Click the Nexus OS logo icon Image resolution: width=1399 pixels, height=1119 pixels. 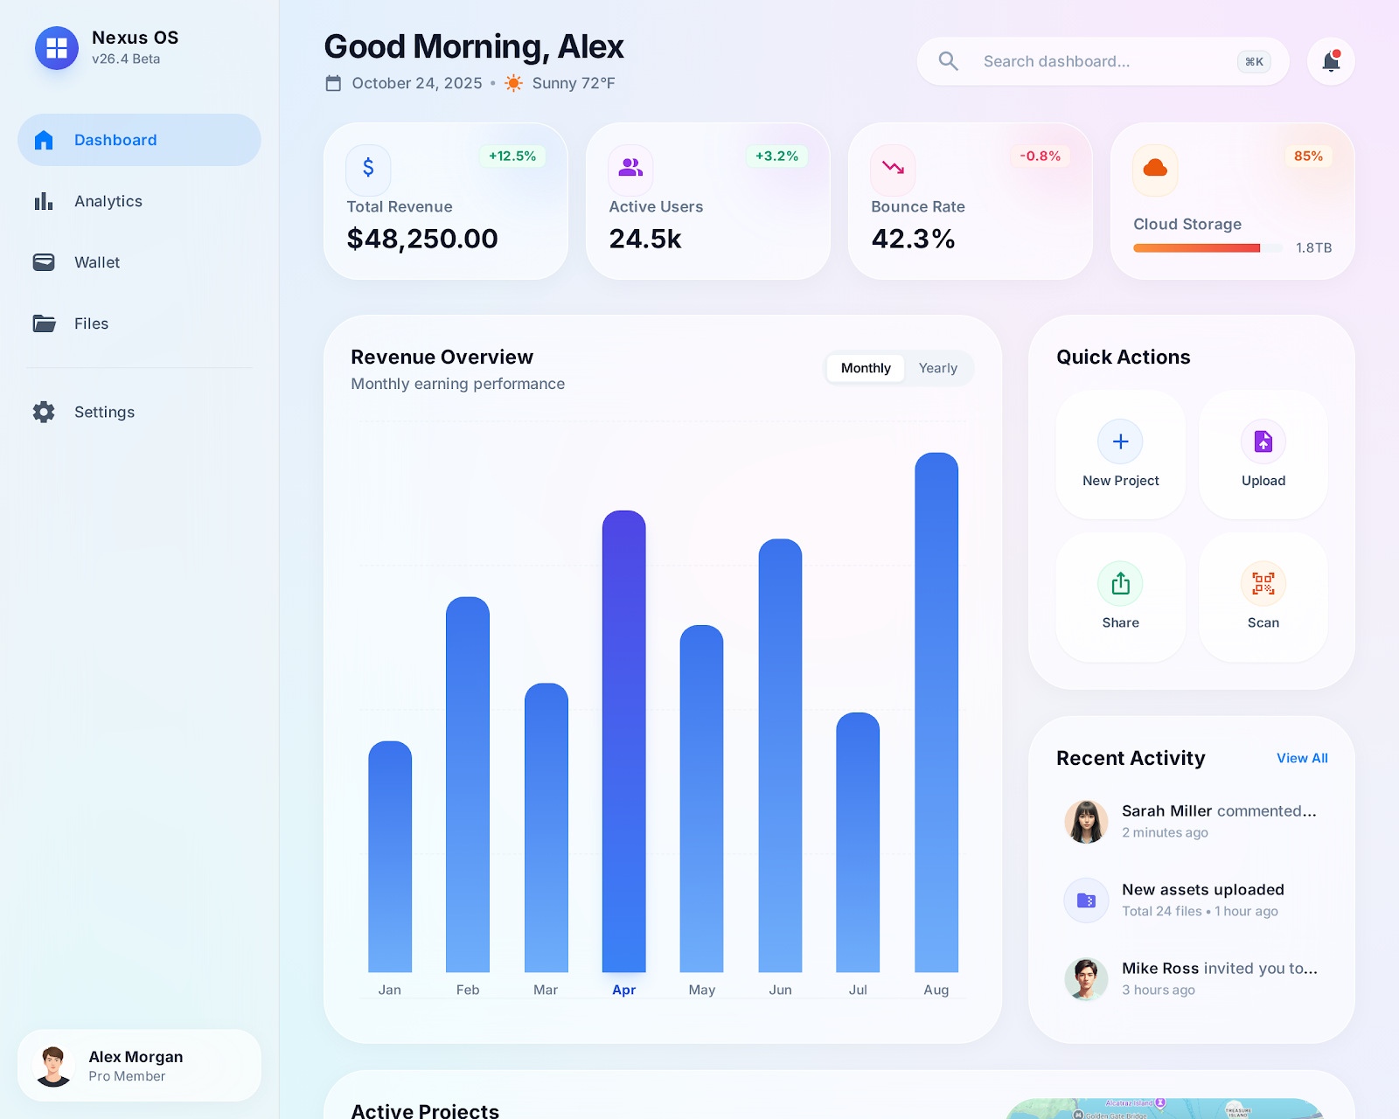point(57,48)
